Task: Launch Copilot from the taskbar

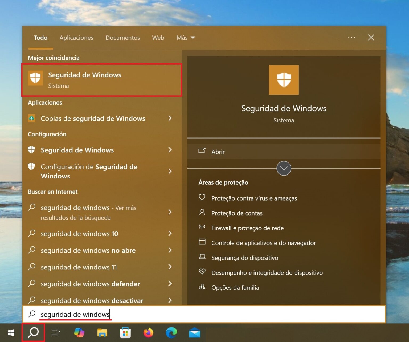Action: coord(79,333)
